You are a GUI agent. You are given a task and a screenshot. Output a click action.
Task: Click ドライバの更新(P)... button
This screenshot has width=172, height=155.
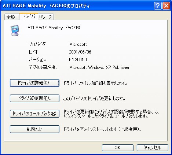point(34,98)
